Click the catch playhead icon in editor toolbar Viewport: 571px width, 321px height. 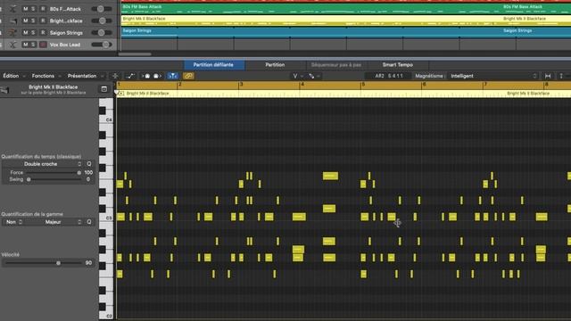click(115, 76)
